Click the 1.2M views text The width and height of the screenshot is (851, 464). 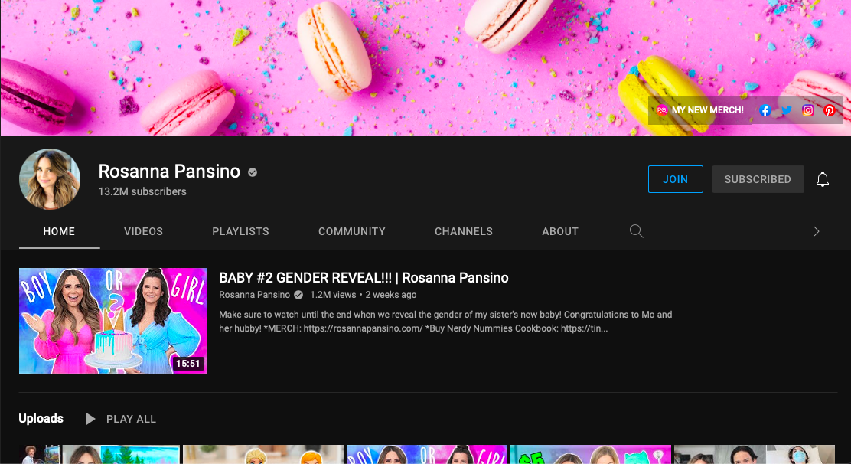333,295
